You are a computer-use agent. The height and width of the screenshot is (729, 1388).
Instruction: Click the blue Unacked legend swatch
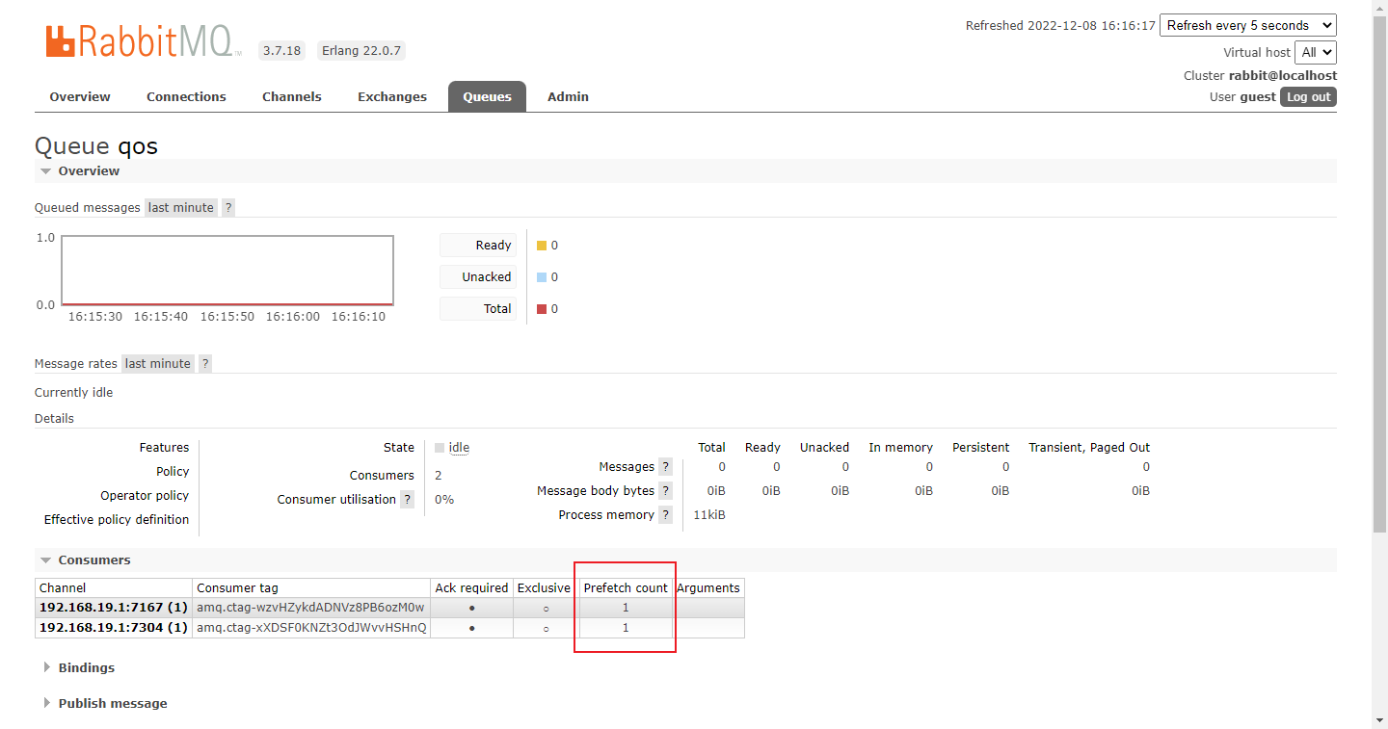542,277
